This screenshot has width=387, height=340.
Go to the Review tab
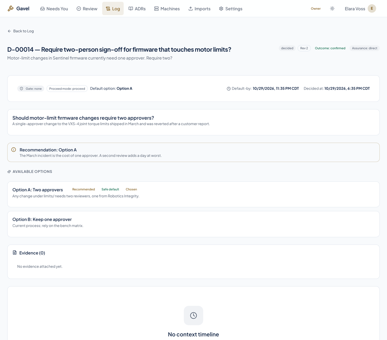[x=87, y=9]
